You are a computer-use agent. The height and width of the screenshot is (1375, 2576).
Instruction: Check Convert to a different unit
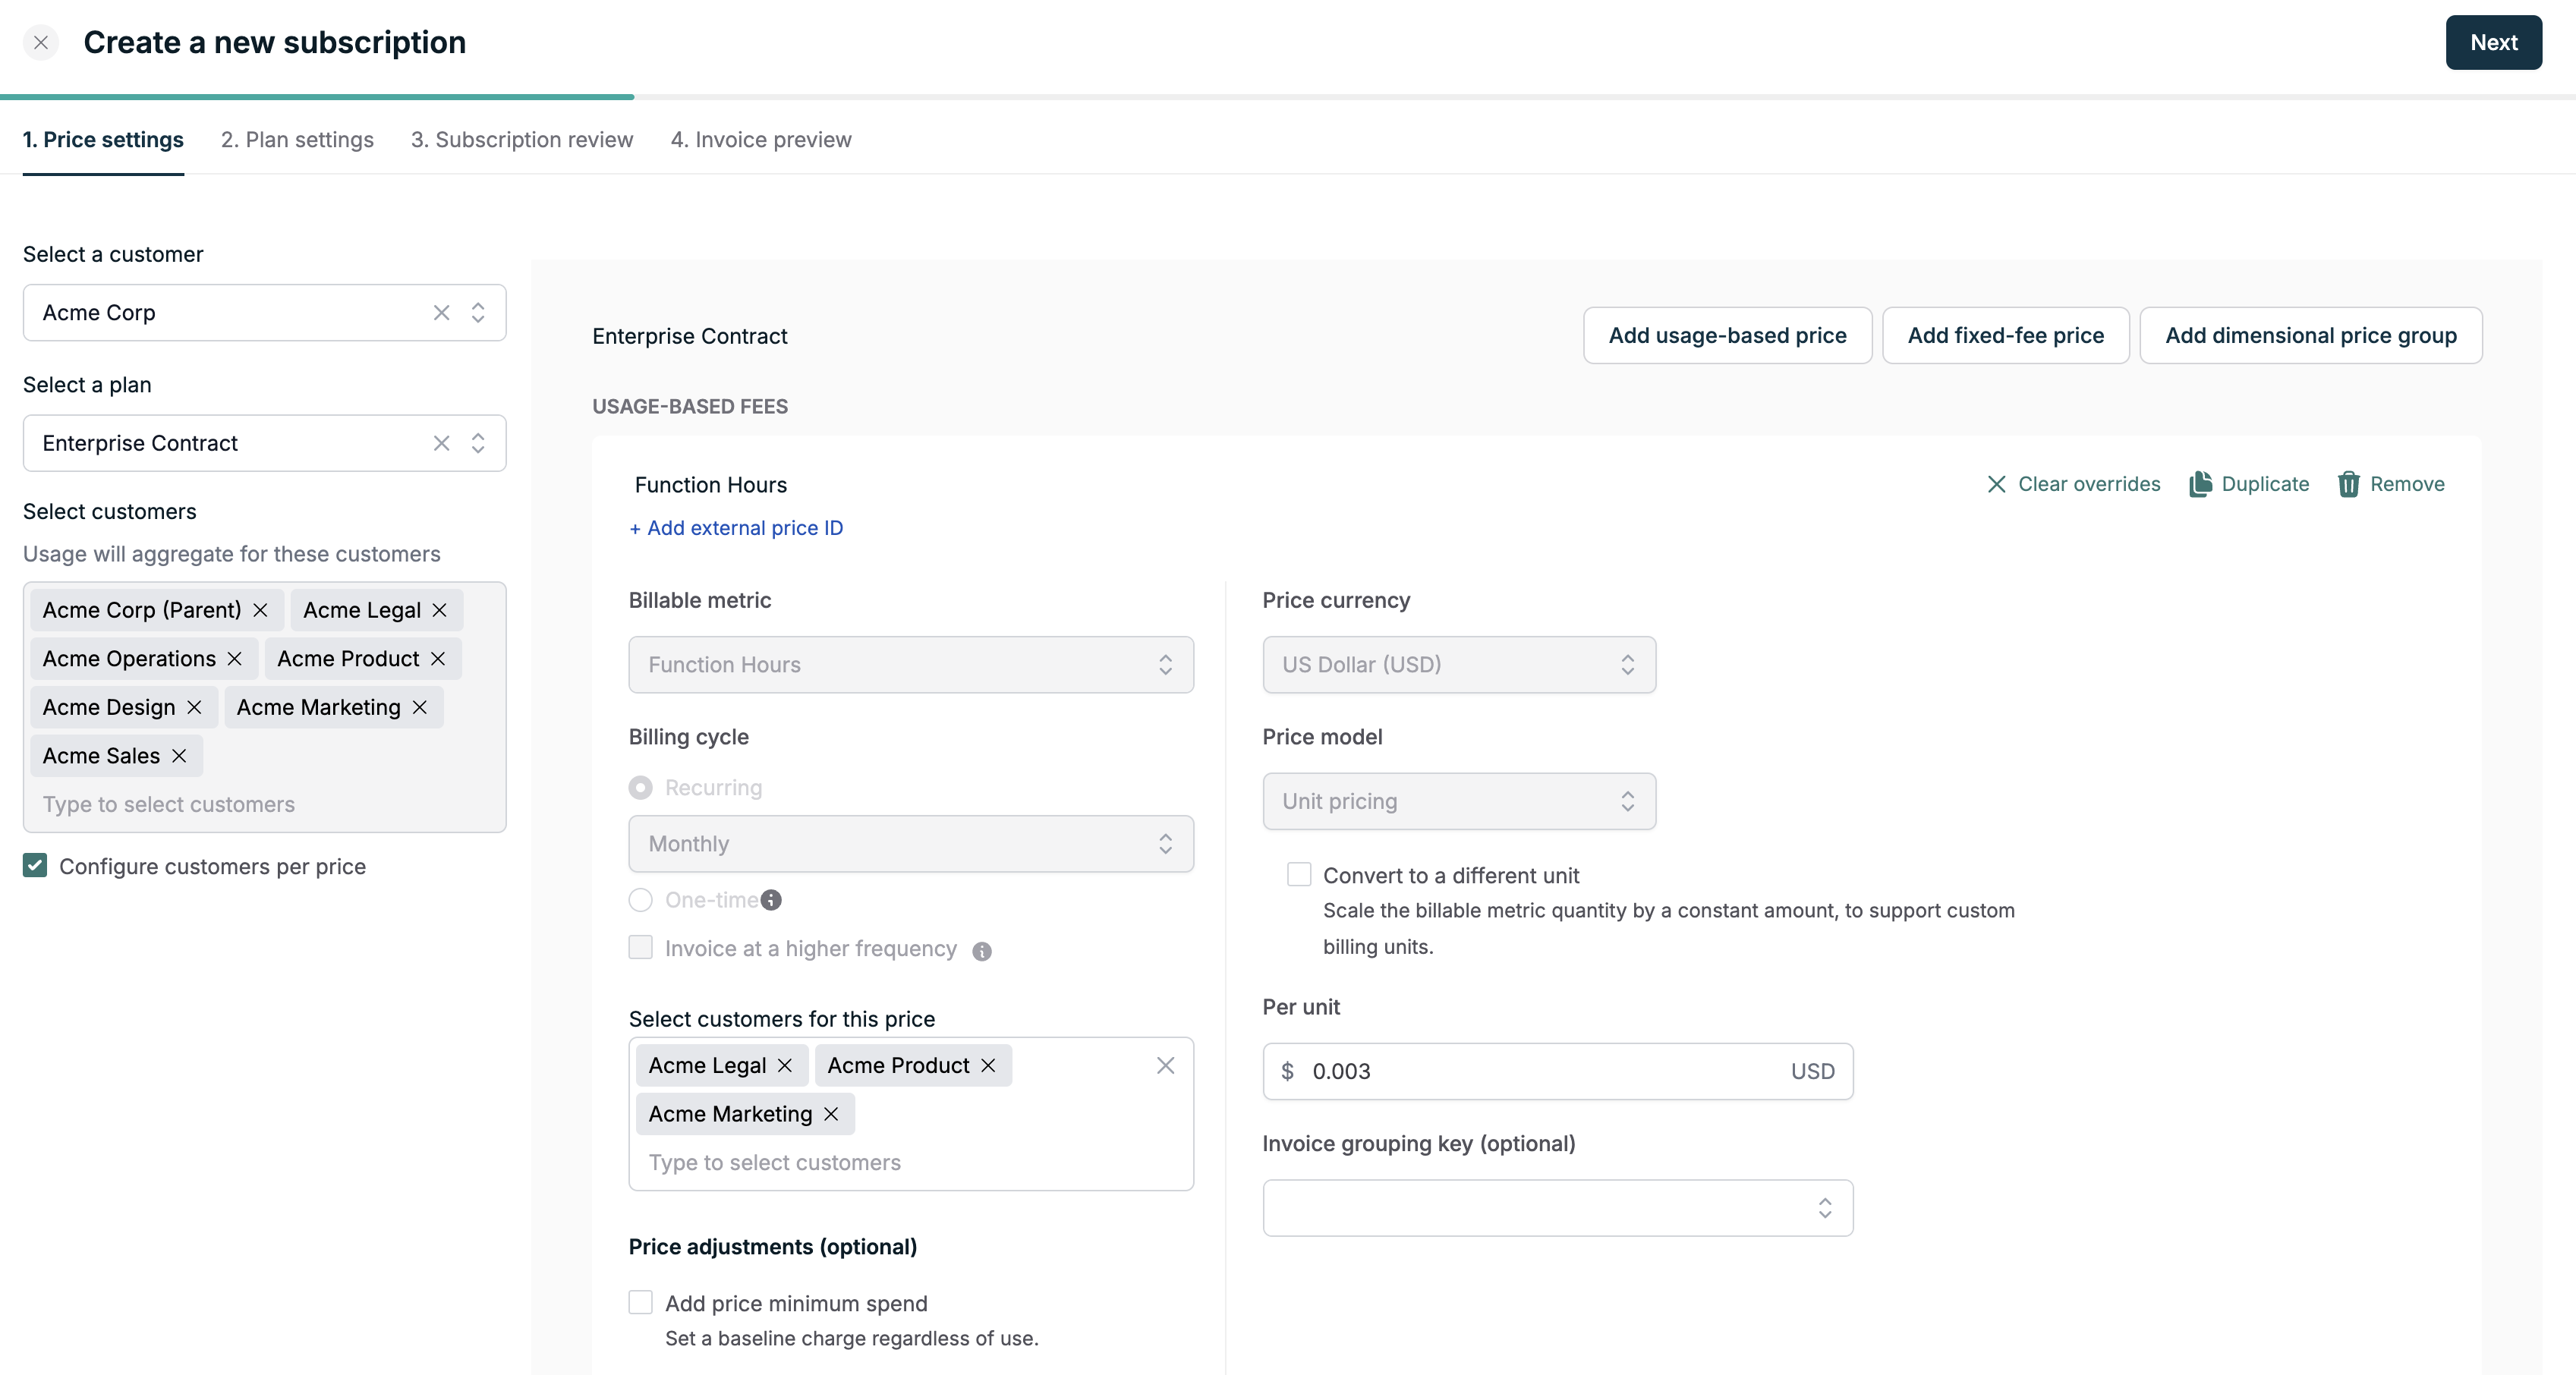(1299, 874)
